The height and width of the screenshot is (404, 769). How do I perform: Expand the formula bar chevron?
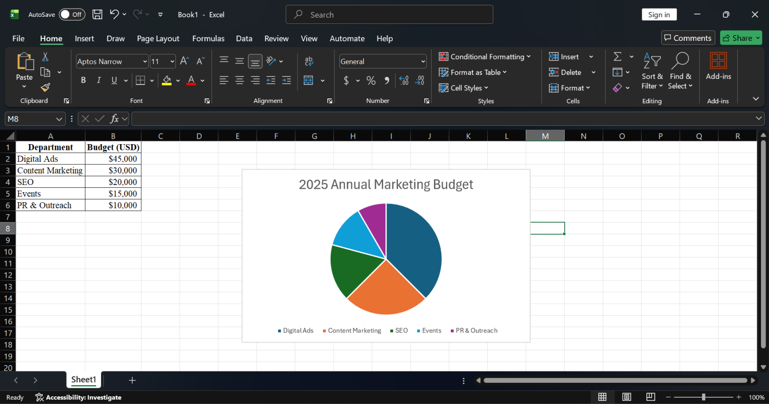(758, 118)
